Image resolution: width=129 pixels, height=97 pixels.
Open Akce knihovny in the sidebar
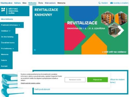[7, 19]
